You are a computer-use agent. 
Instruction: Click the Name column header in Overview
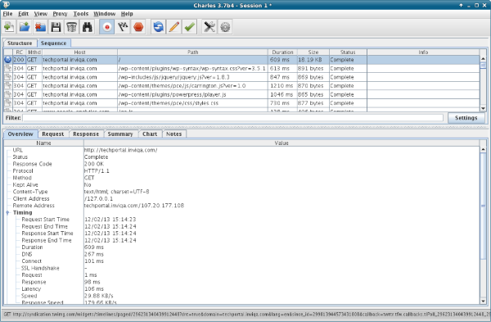coord(43,143)
